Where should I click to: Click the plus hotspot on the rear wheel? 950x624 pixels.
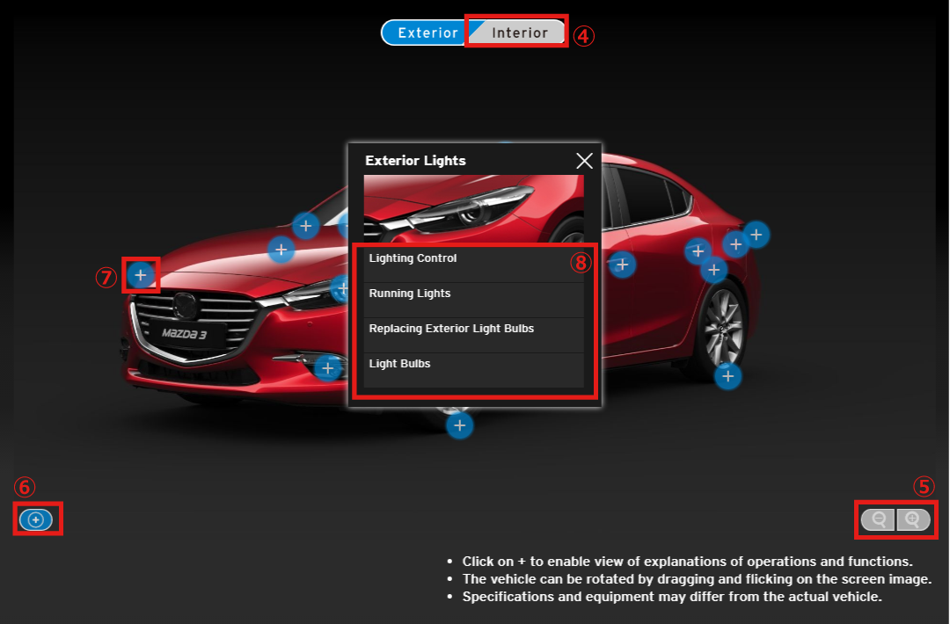tap(727, 377)
